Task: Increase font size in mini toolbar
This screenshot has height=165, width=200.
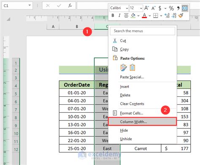Action: point(146,8)
